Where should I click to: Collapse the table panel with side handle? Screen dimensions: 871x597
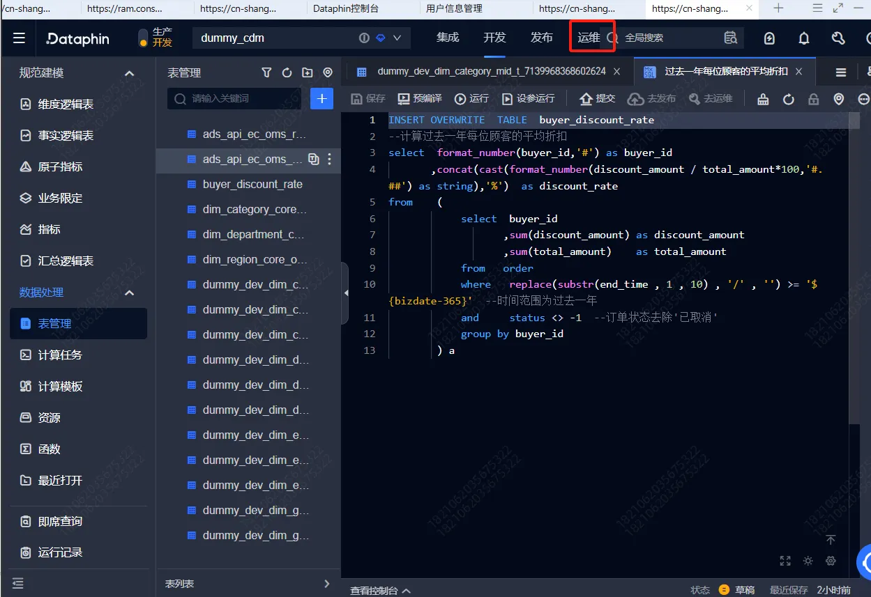pos(344,293)
